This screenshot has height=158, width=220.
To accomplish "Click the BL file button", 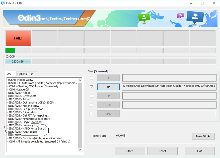I will click(108, 78).
